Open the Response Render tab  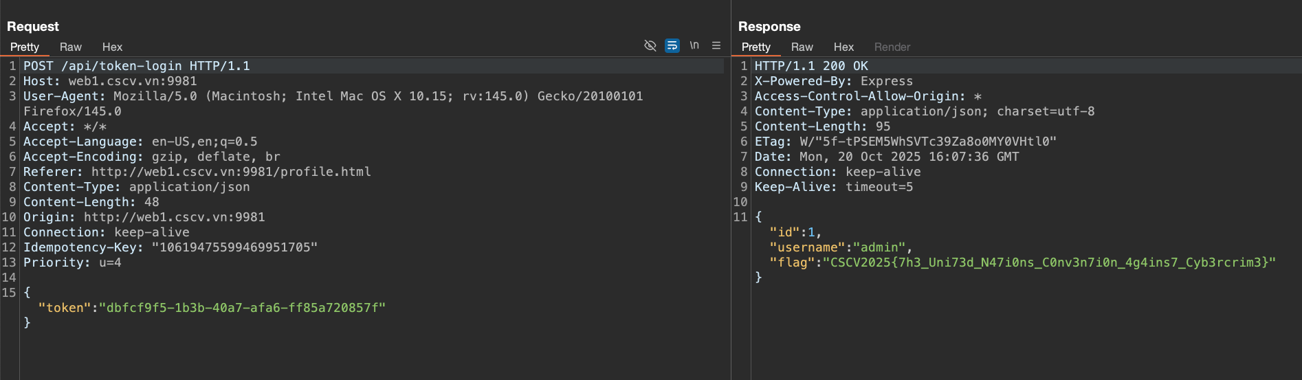pyautogui.click(x=892, y=47)
